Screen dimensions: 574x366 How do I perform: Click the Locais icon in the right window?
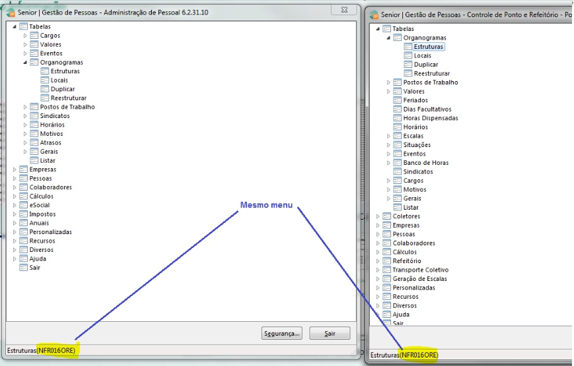coord(408,56)
